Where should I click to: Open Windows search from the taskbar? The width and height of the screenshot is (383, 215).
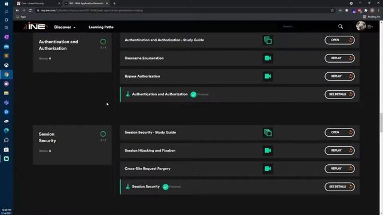click(7, 12)
